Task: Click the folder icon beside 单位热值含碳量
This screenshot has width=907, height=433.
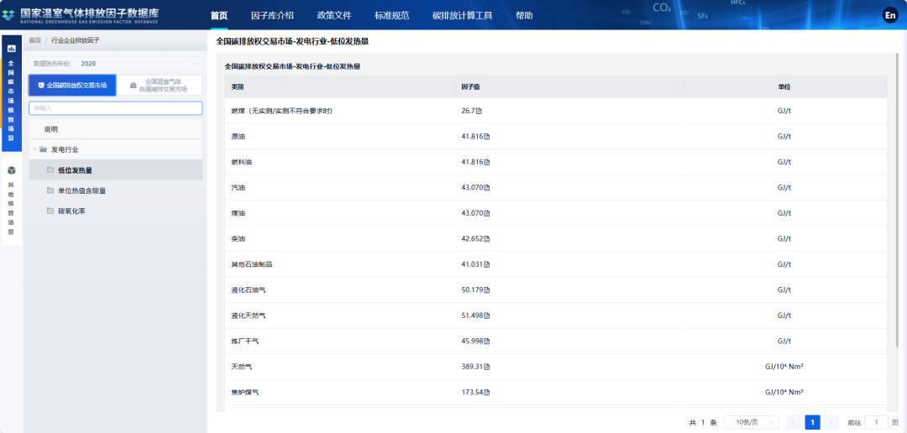Action: point(50,190)
